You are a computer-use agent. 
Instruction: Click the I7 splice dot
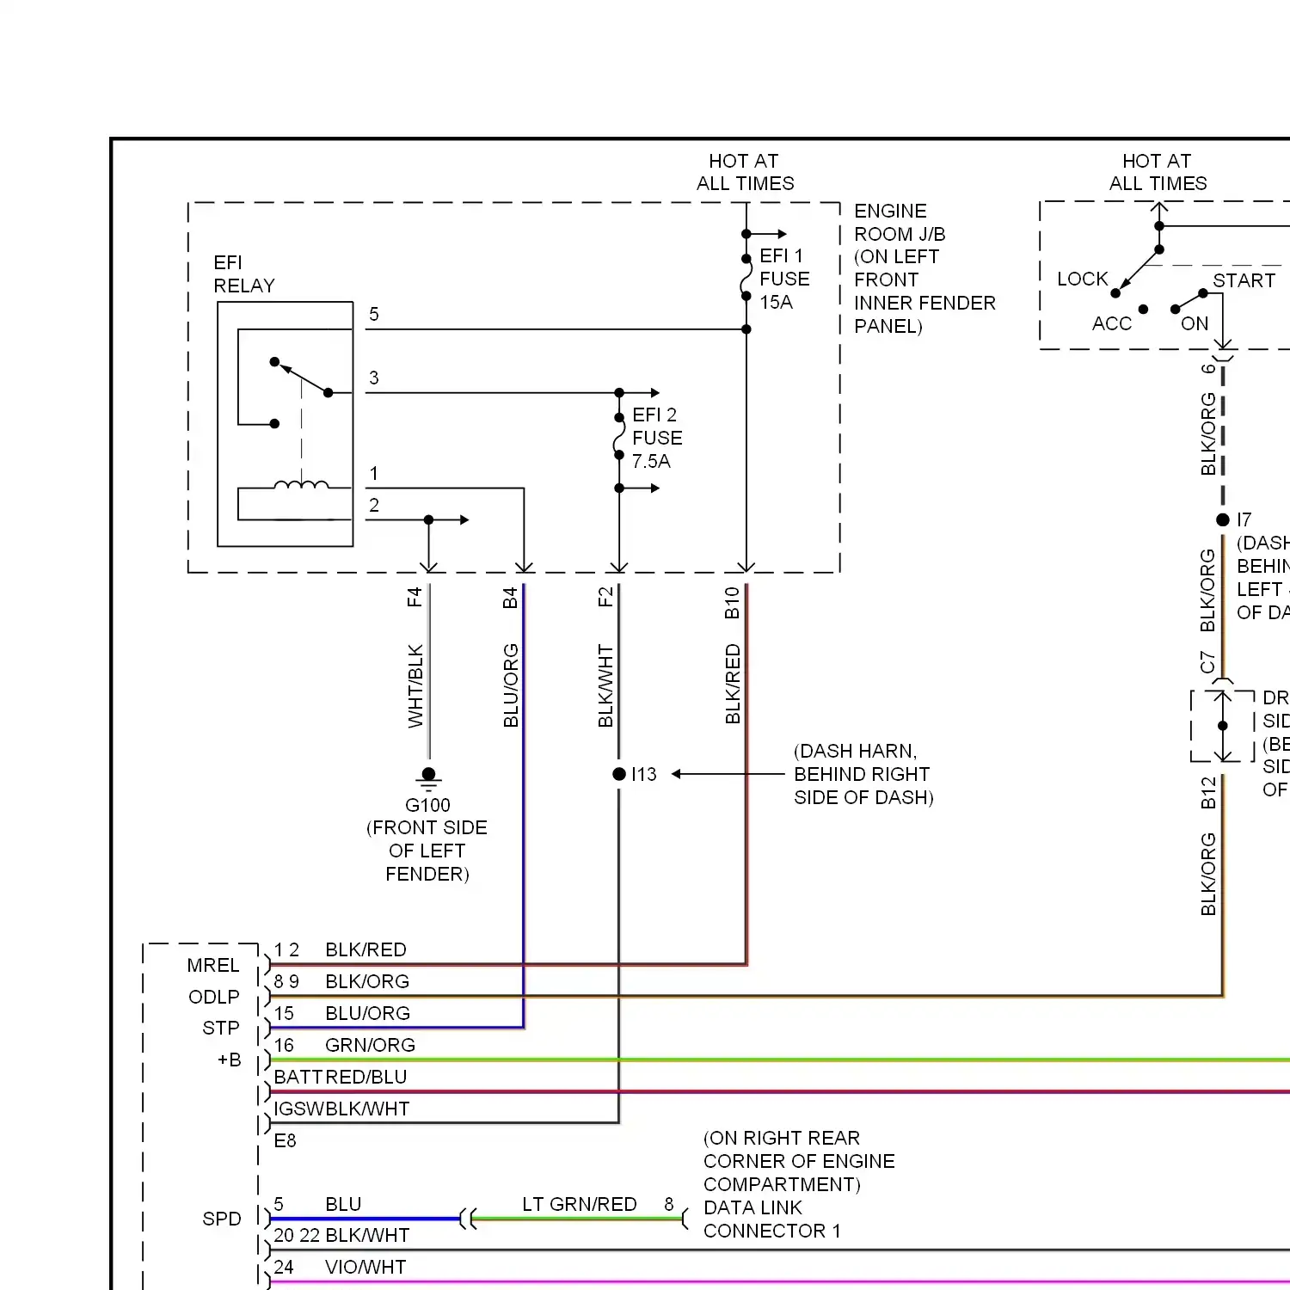[1223, 519]
